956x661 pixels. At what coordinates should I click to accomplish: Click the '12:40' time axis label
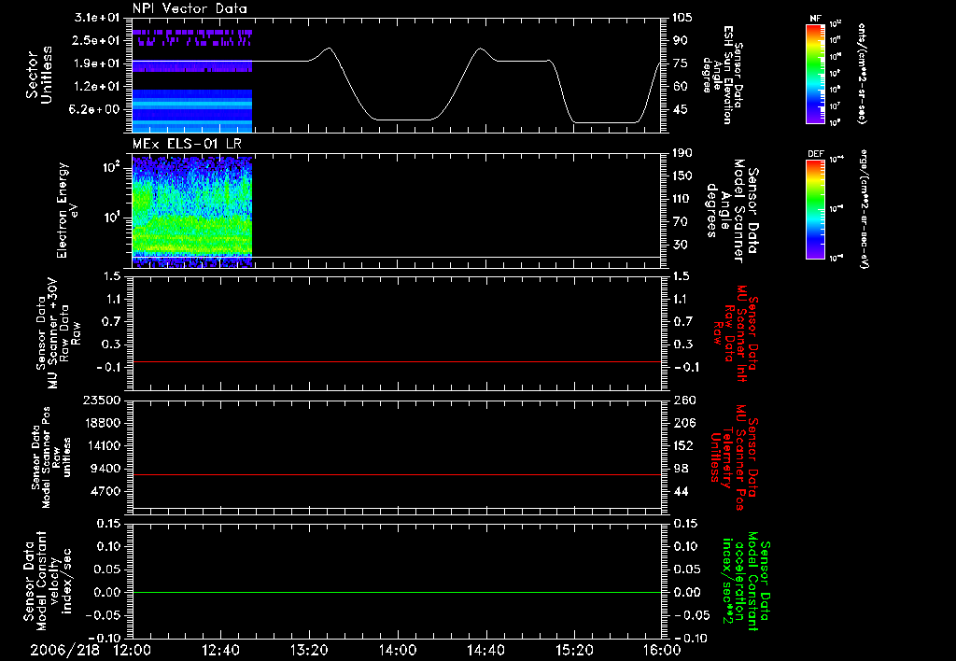[220, 651]
